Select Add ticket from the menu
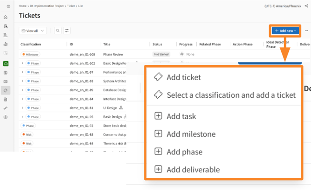311x195 pixels. coord(183,77)
